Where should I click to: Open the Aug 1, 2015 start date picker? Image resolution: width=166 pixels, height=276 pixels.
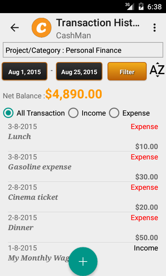[25, 71]
